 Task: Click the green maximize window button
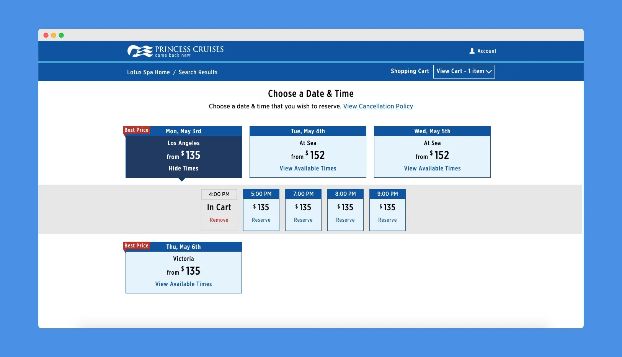point(61,35)
